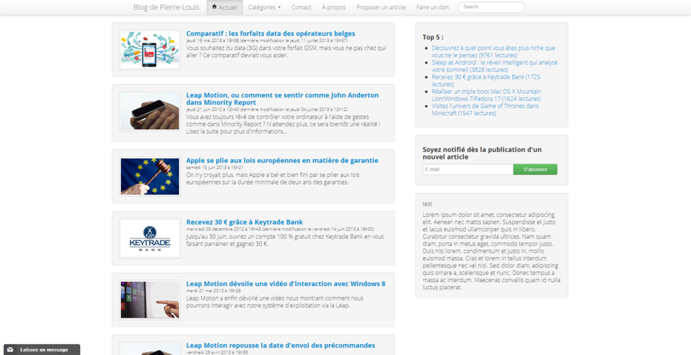
Task: Open the À propos page
Action: pos(334,8)
